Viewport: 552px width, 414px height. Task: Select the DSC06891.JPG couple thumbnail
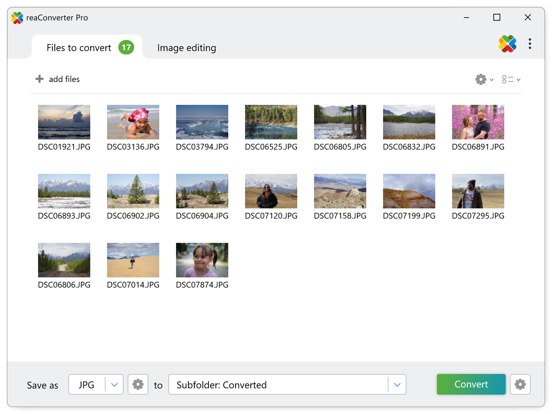[x=478, y=122]
